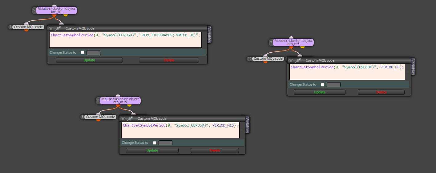
Task: Pin the GBPUSD Custom MQL code dialog
Action: 130,119
